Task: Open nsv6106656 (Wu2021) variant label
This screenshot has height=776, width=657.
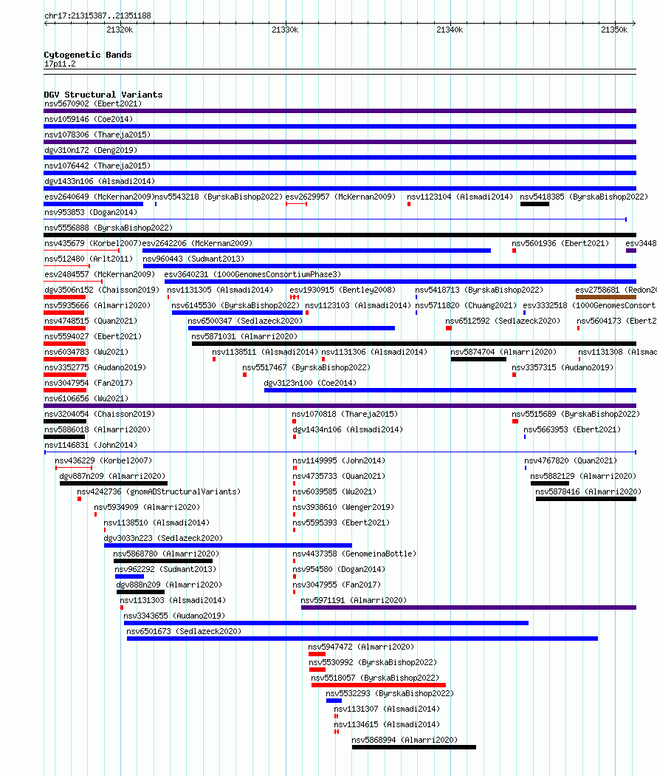Action: 86,398
